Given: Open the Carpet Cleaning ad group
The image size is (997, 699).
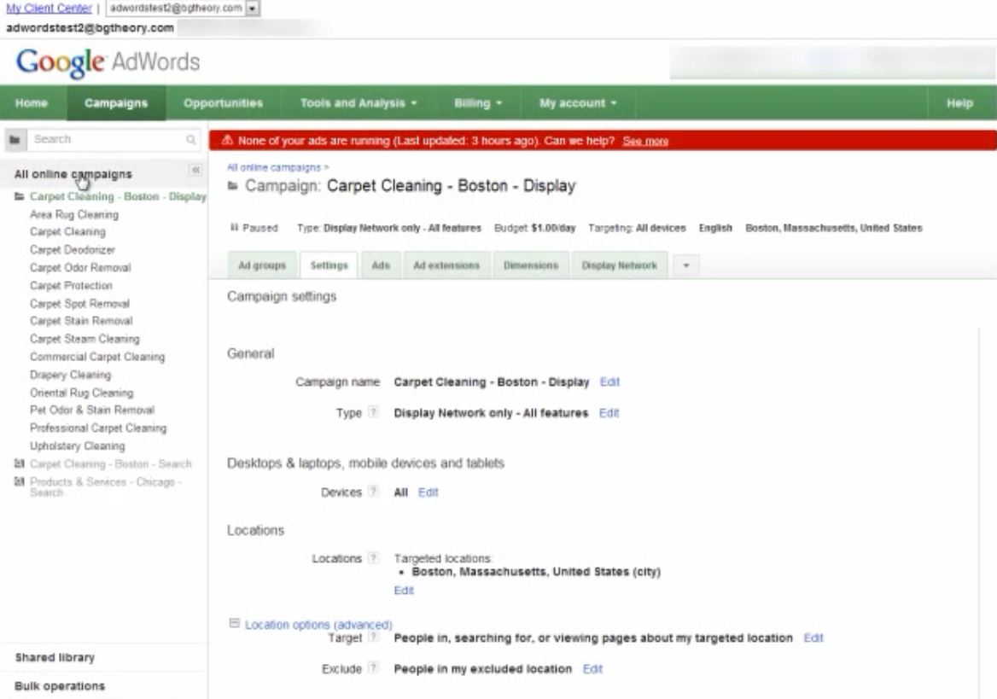Looking at the screenshot, I should [67, 232].
